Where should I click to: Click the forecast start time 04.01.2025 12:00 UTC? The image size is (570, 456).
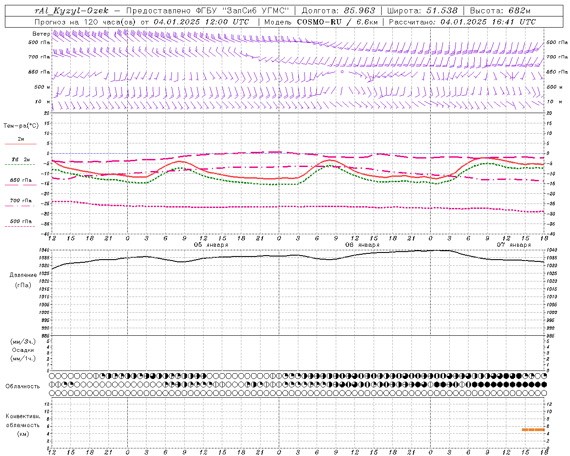pyautogui.click(x=201, y=22)
